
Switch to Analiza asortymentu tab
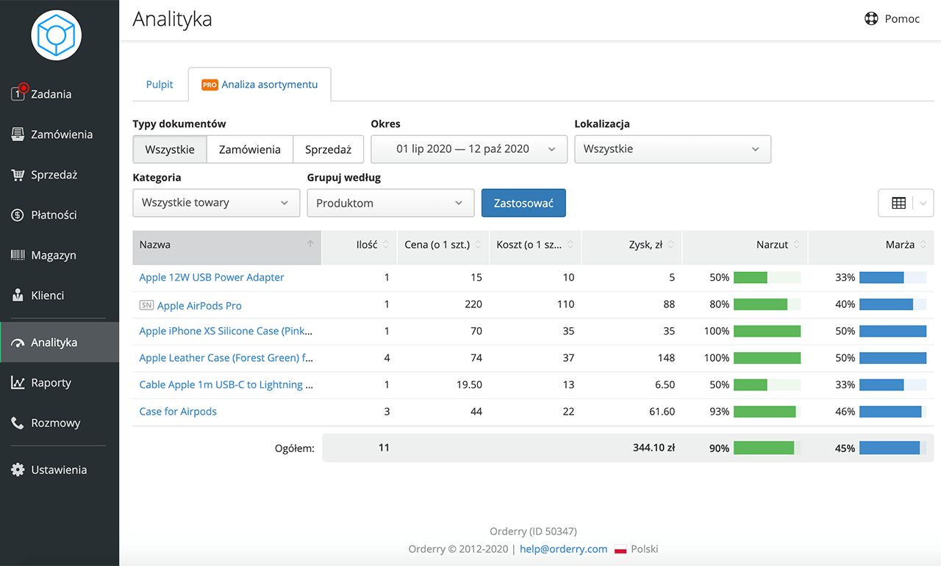(260, 85)
